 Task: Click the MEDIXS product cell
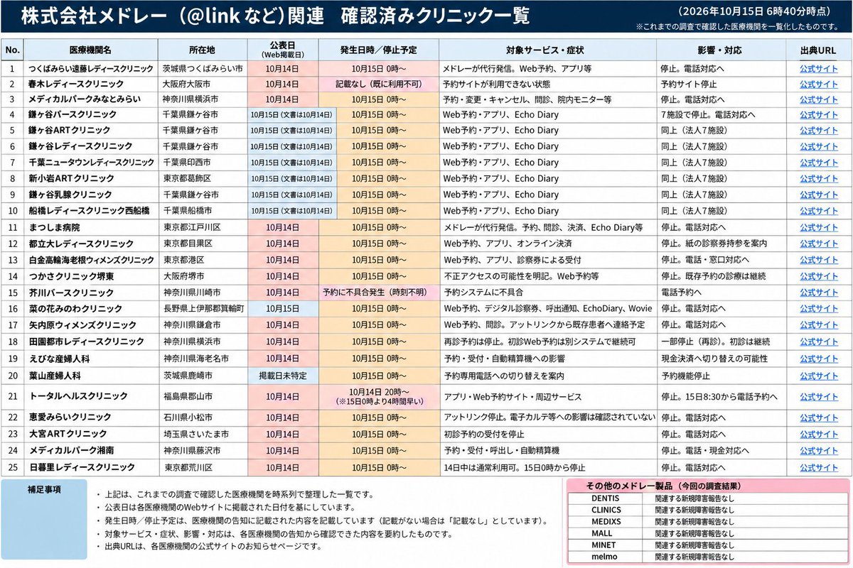(x=606, y=521)
